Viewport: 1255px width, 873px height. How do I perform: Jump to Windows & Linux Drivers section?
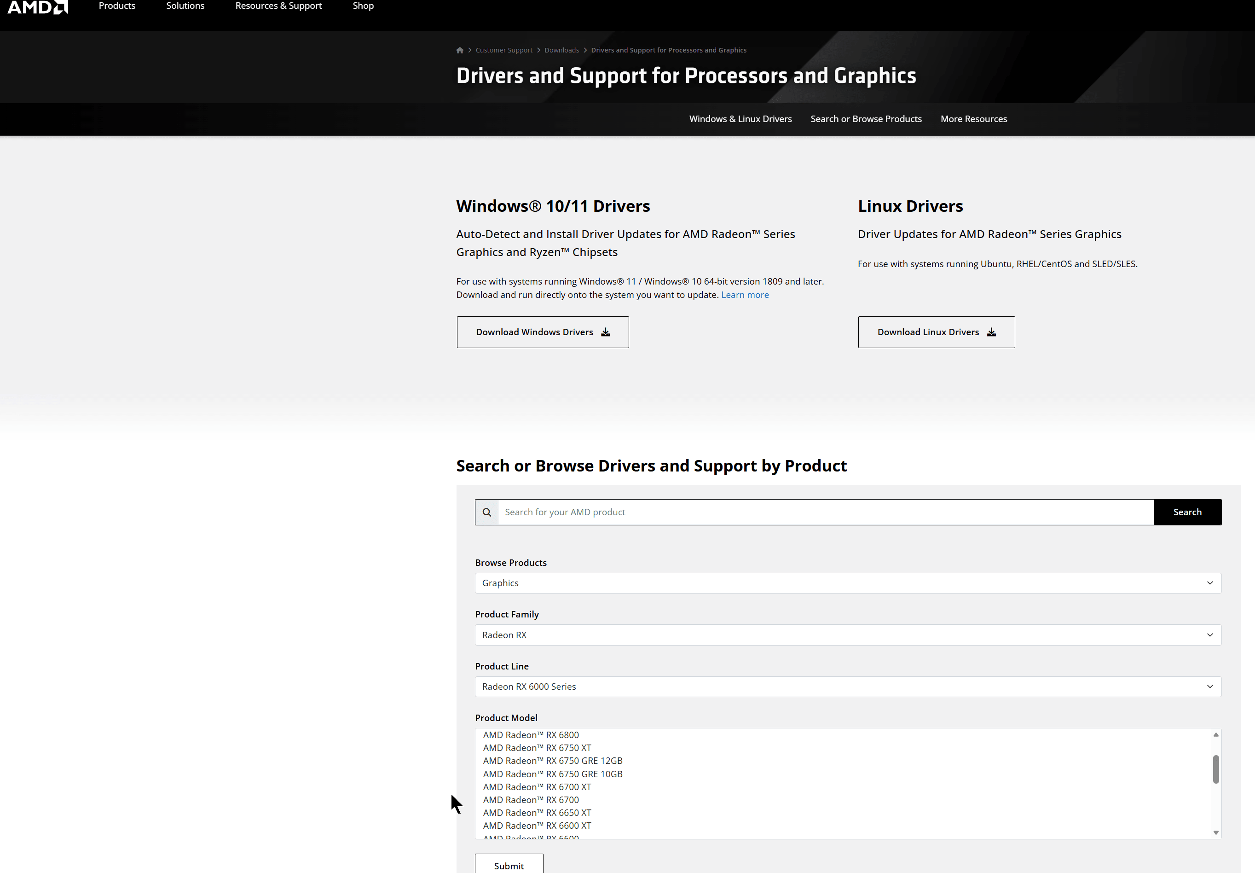tap(740, 119)
